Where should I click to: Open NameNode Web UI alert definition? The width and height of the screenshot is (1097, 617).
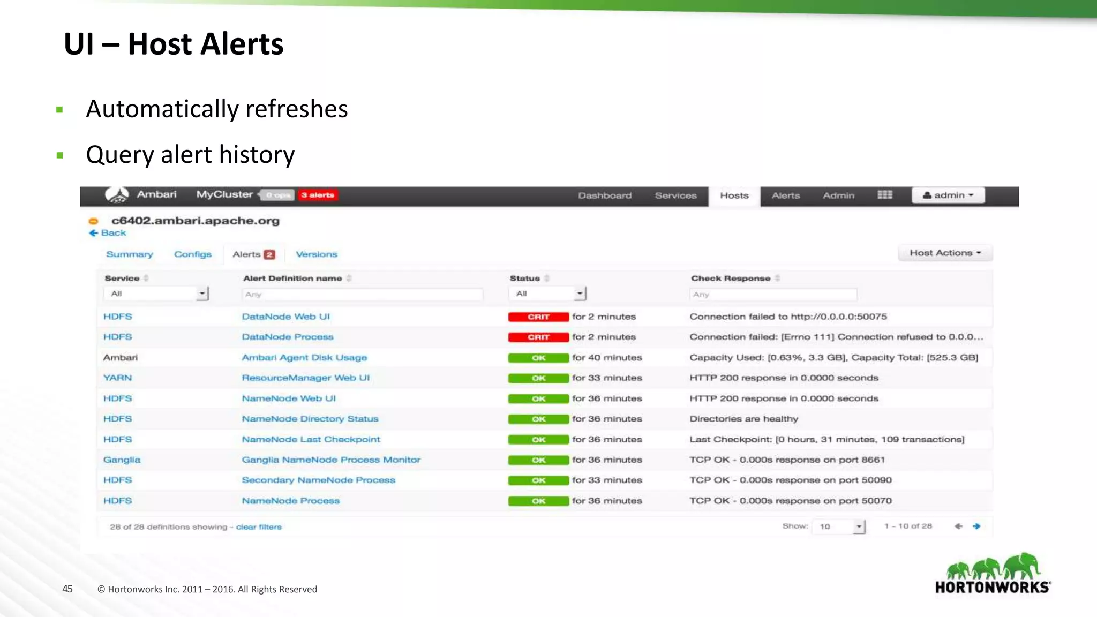click(x=289, y=398)
